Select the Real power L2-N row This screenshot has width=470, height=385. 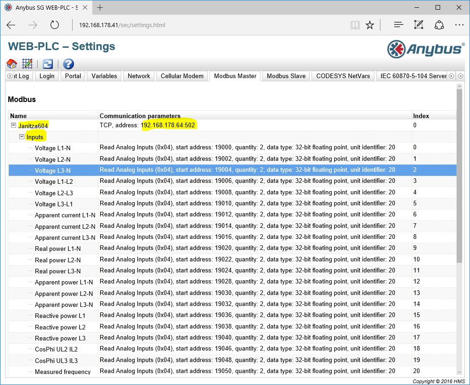tap(232, 260)
